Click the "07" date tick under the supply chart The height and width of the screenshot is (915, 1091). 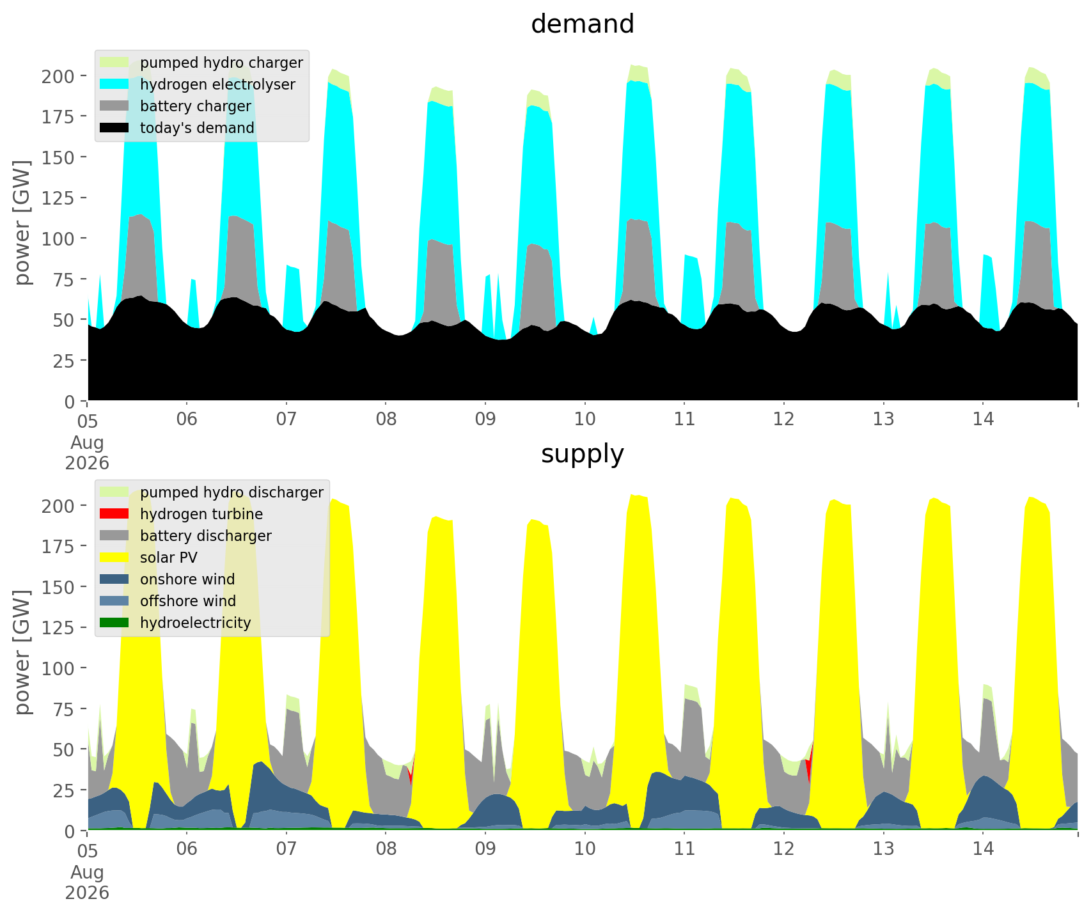click(x=286, y=850)
